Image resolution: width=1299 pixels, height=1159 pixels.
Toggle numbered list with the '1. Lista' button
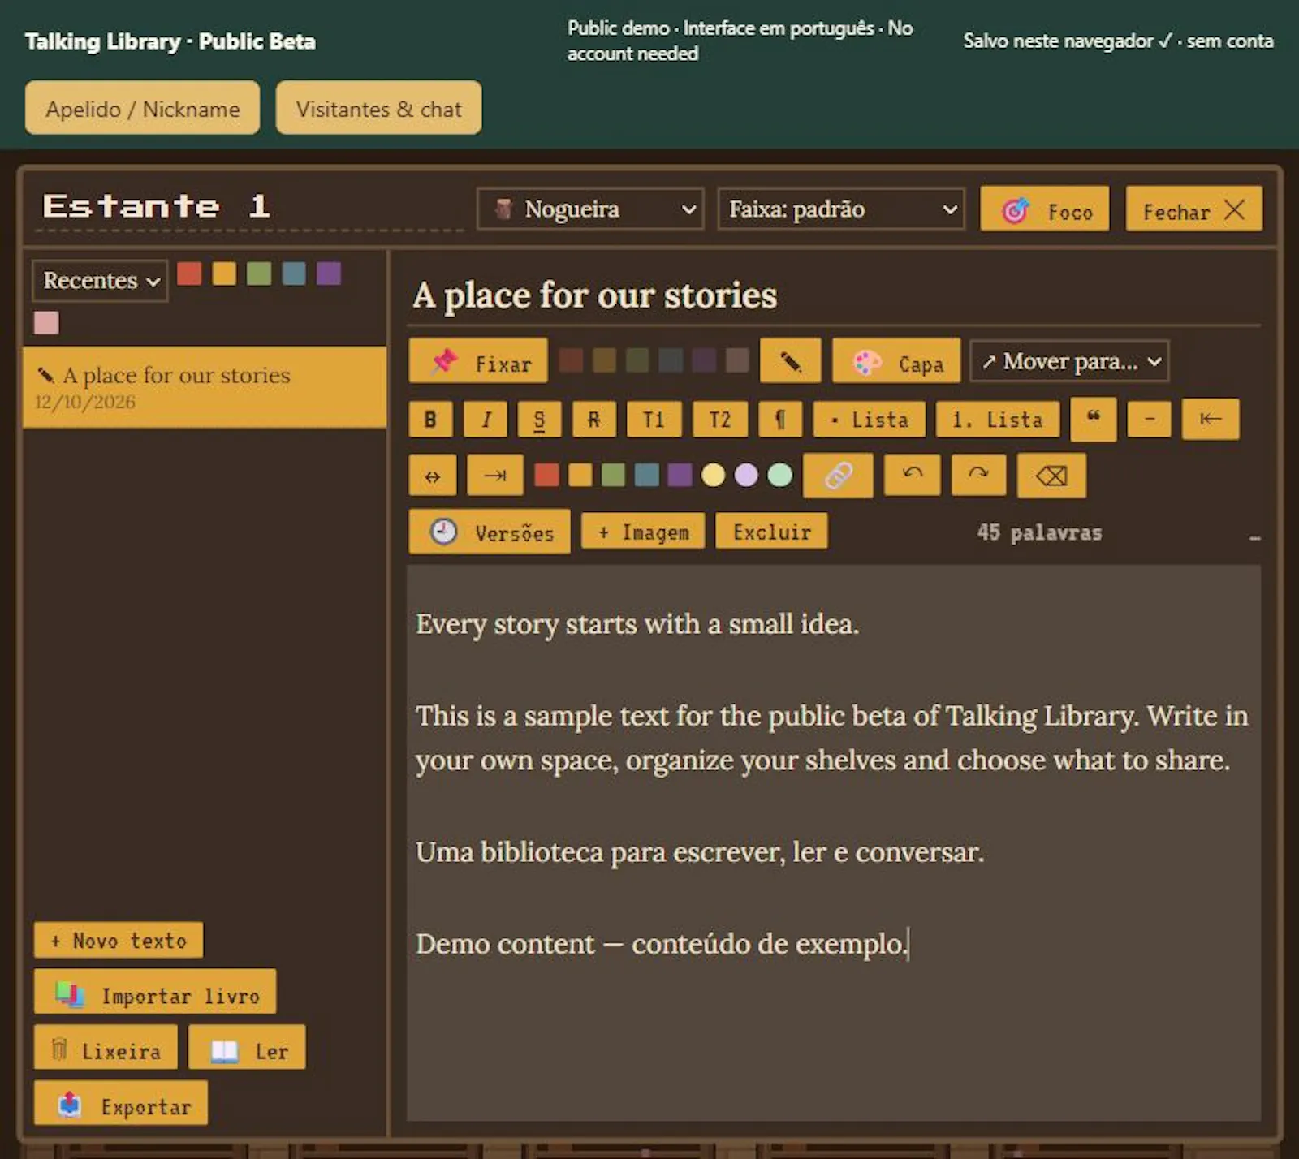pyautogui.click(x=997, y=419)
